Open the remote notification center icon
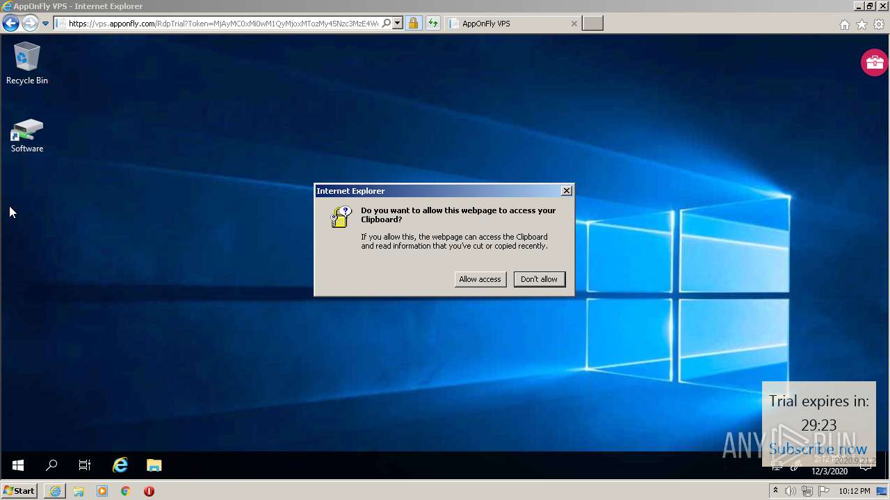 (x=866, y=467)
